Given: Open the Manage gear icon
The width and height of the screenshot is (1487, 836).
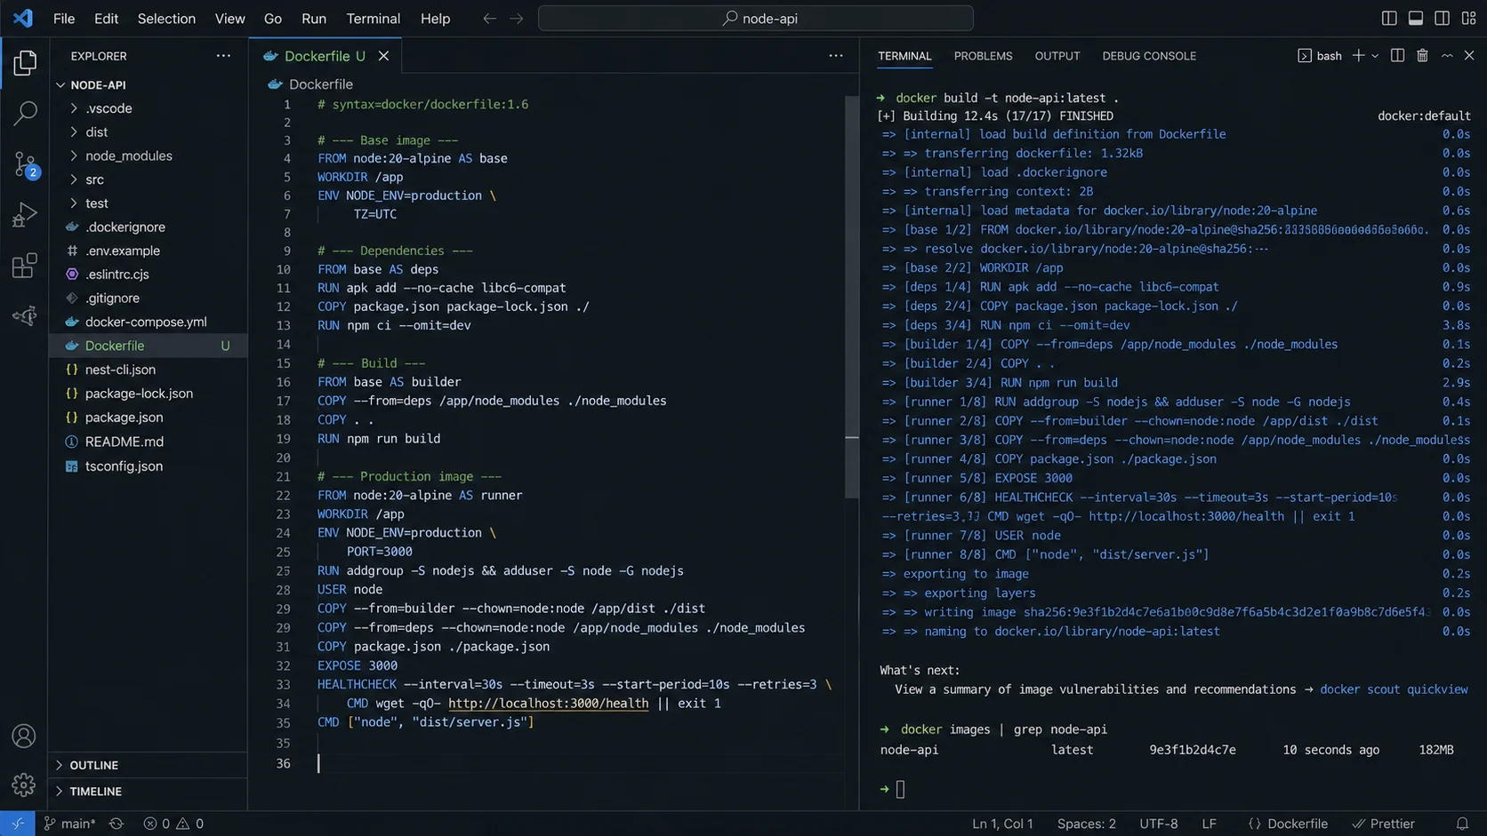Looking at the screenshot, I should coord(24,784).
